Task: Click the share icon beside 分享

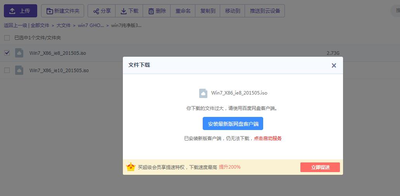Action: 96,11
